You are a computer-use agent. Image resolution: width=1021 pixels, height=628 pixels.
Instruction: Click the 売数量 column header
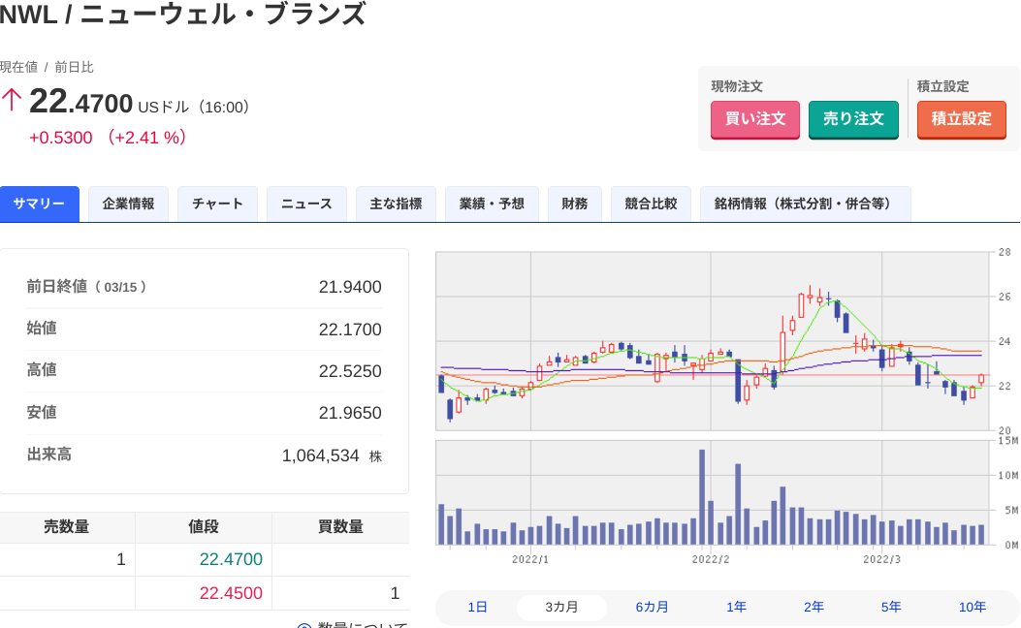[x=66, y=526]
